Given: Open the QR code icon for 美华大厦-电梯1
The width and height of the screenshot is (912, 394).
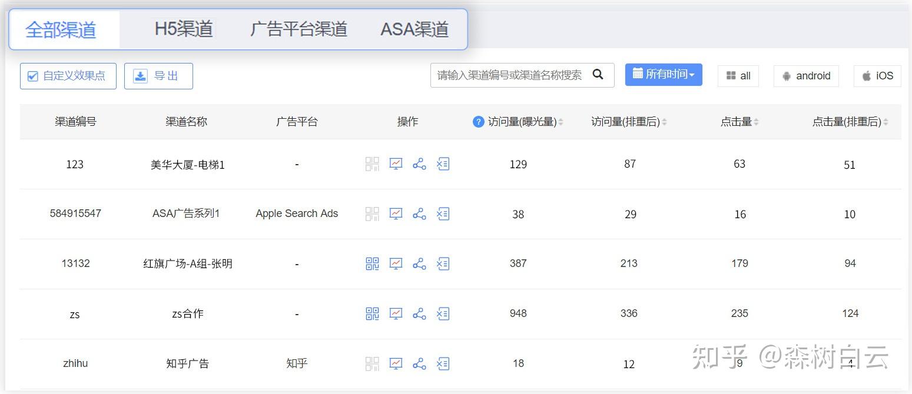Looking at the screenshot, I should (372, 164).
